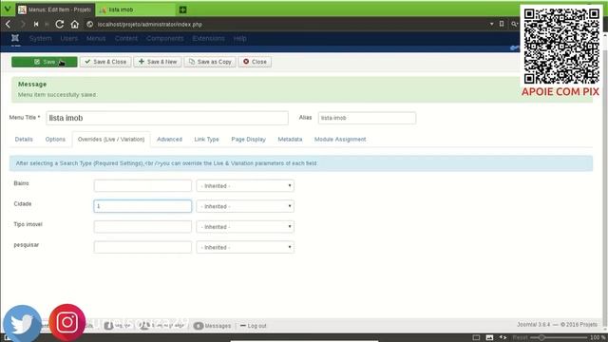Click the Bairro text field
The width and height of the screenshot is (608, 342).
pyautogui.click(x=142, y=186)
